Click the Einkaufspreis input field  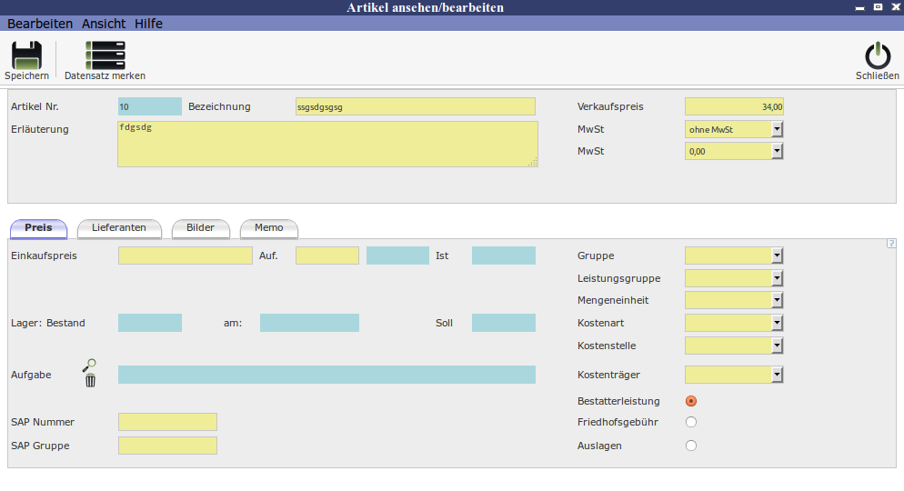[x=185, y=256]
